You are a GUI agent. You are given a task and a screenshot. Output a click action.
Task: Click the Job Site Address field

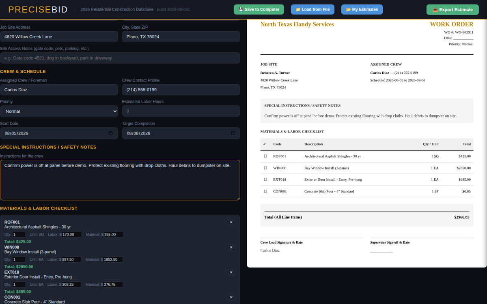tap(59, 36)
